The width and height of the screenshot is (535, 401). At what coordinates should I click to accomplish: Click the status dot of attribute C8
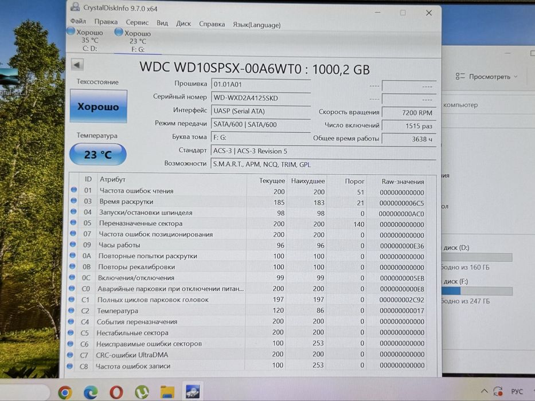coord(70,366)
